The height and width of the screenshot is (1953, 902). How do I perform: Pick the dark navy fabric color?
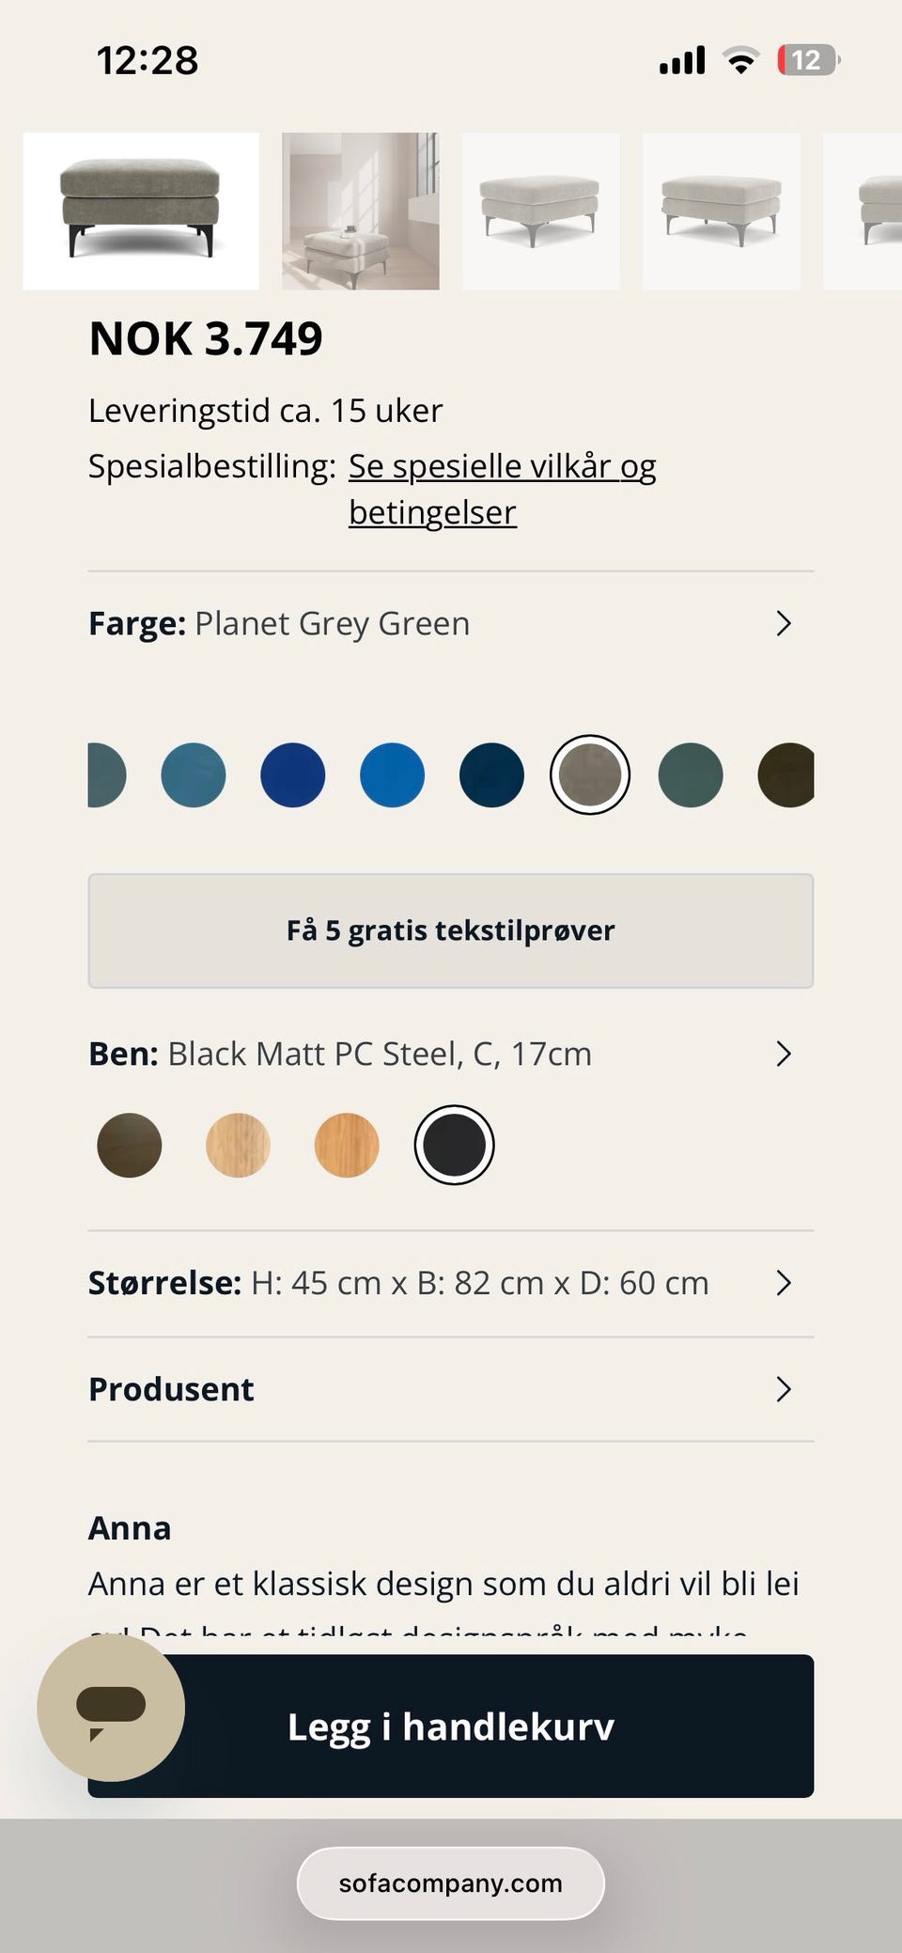[491, 775]
